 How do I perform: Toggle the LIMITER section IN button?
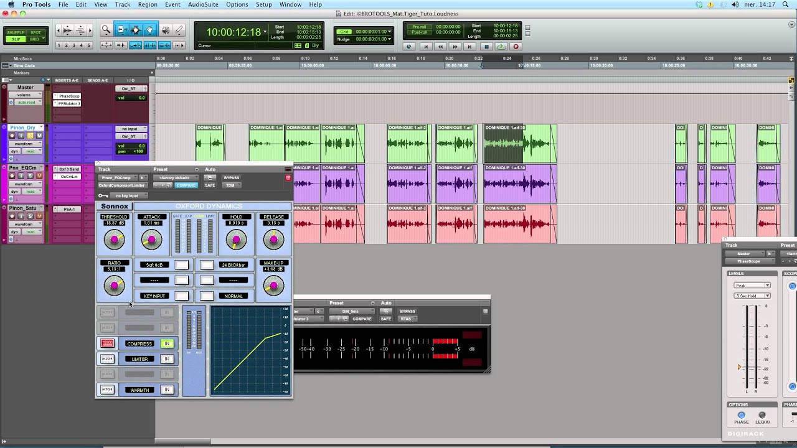(x=166, y=359)
